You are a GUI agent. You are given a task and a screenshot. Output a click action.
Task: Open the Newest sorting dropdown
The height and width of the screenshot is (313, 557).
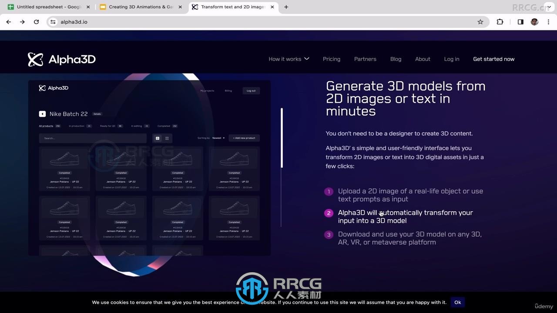coord(218,138)
